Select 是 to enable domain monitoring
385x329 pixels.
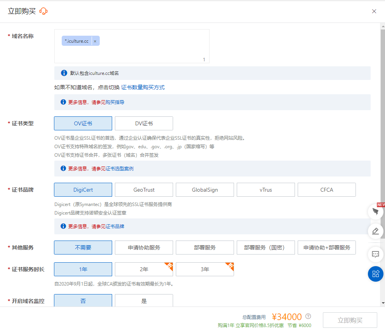point(144,301)
